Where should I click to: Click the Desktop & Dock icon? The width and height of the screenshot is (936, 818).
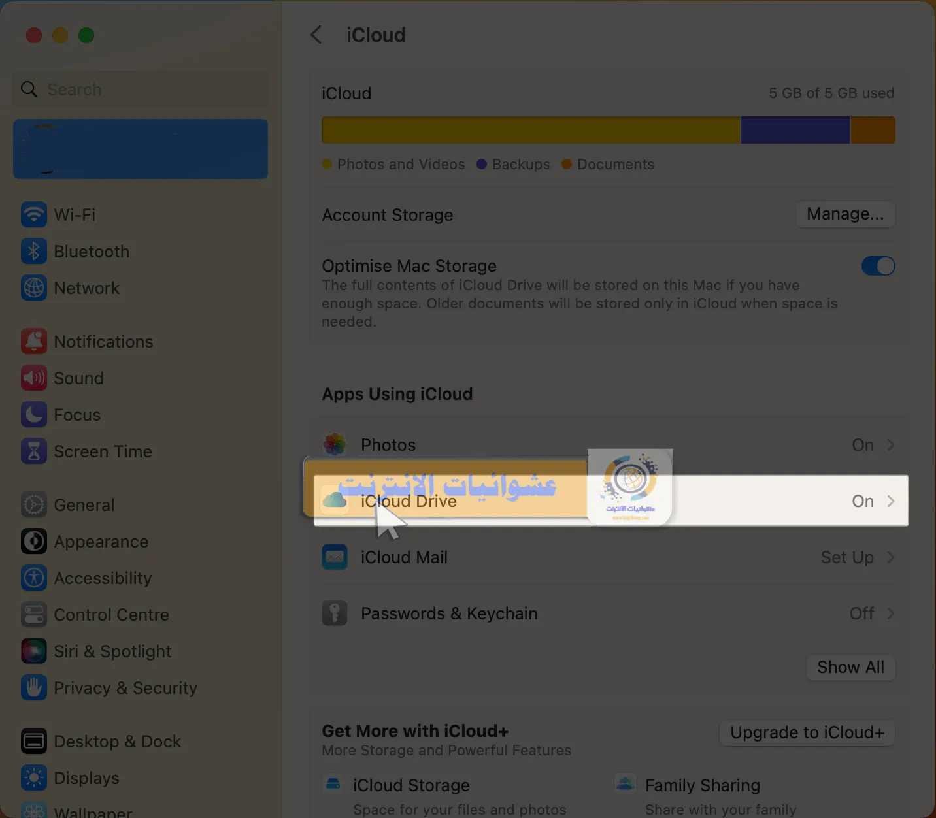point(34,741)
